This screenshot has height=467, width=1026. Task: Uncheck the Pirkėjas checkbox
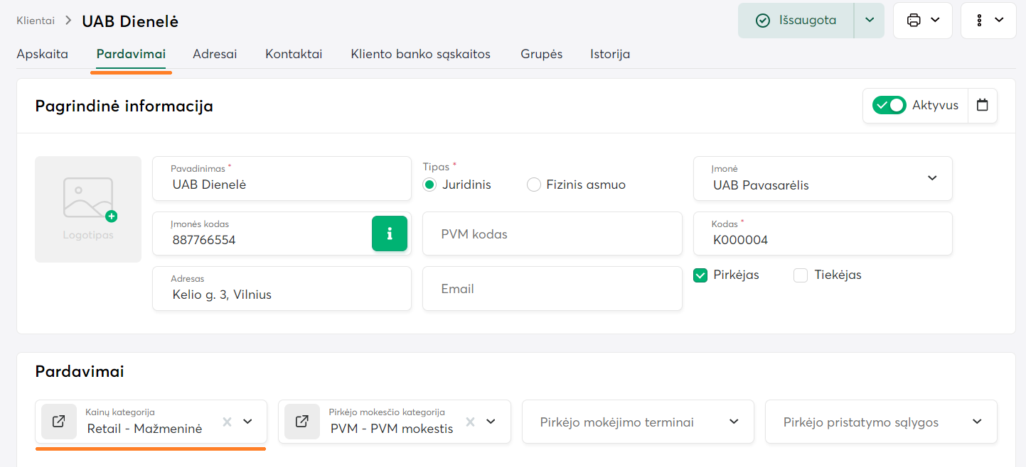(700, 275)
